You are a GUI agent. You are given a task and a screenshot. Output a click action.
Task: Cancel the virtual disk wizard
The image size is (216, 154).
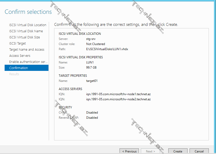(199, 151)
